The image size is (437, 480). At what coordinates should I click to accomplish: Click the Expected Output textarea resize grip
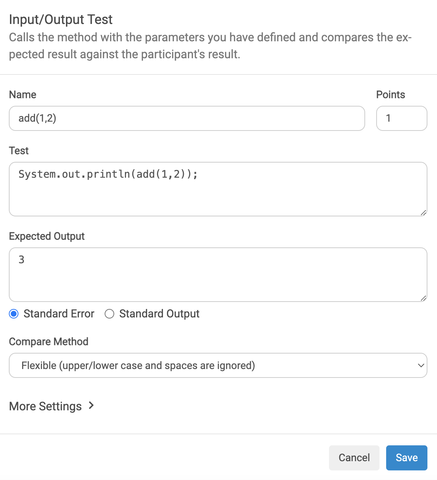[x=423, y=298]
